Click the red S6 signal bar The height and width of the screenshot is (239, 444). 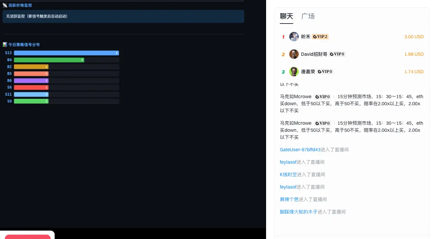(31, 87)
